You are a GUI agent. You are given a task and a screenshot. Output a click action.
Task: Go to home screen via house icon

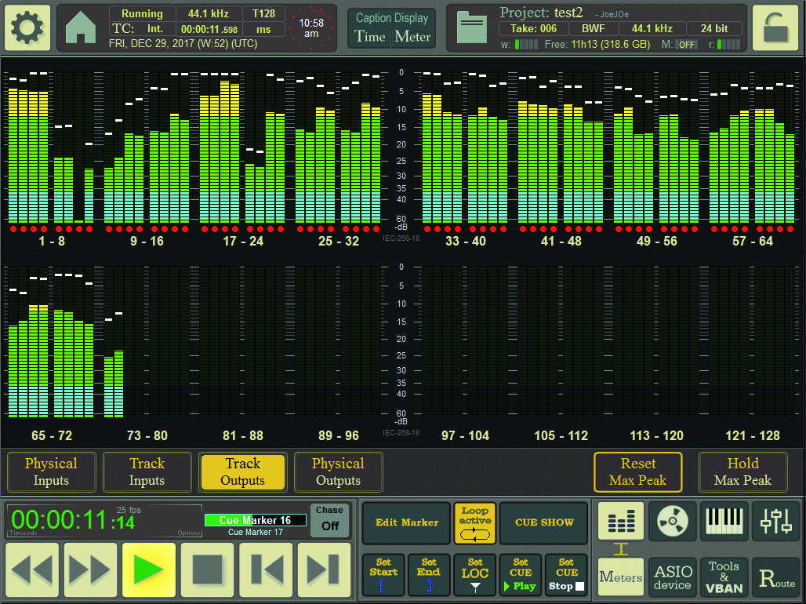point(81,28)
